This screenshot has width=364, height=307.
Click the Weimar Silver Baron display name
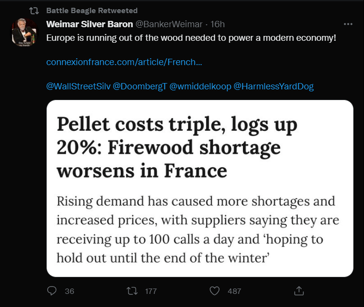coord(90,24)
